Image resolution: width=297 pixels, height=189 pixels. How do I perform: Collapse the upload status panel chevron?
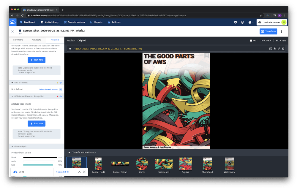pos(79,172)
